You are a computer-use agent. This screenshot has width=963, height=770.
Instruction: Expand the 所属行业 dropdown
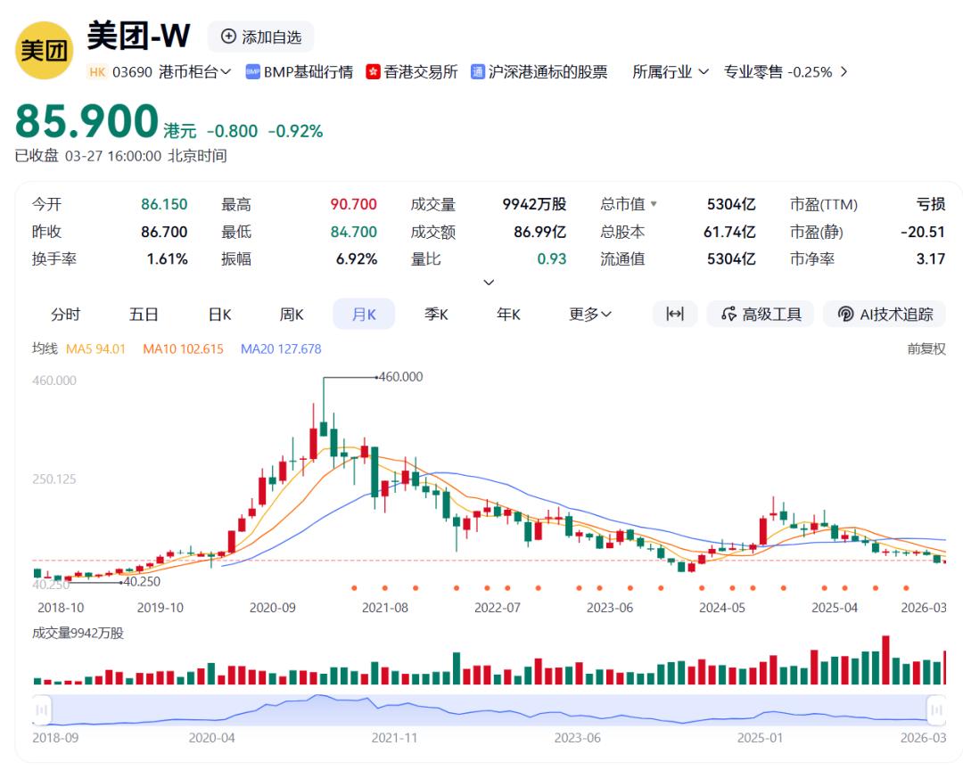671,72
